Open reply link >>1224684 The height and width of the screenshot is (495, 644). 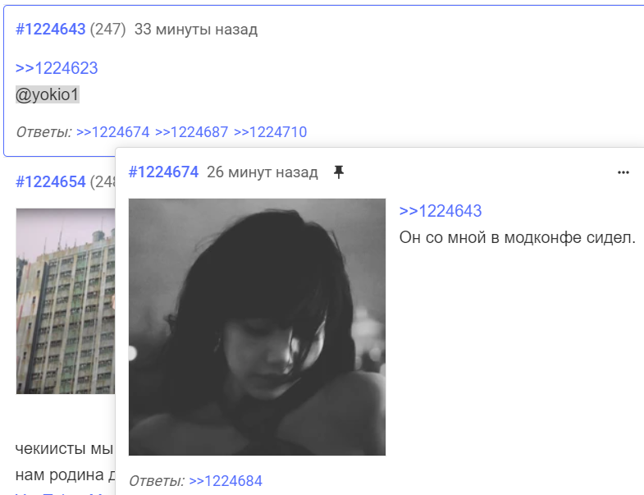226,480
